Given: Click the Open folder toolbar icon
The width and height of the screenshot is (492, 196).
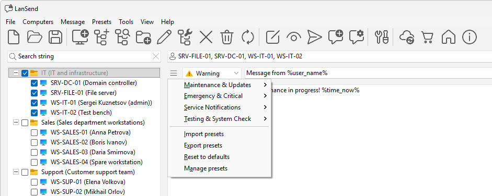Looking at the screenshot, I should 35,37.
